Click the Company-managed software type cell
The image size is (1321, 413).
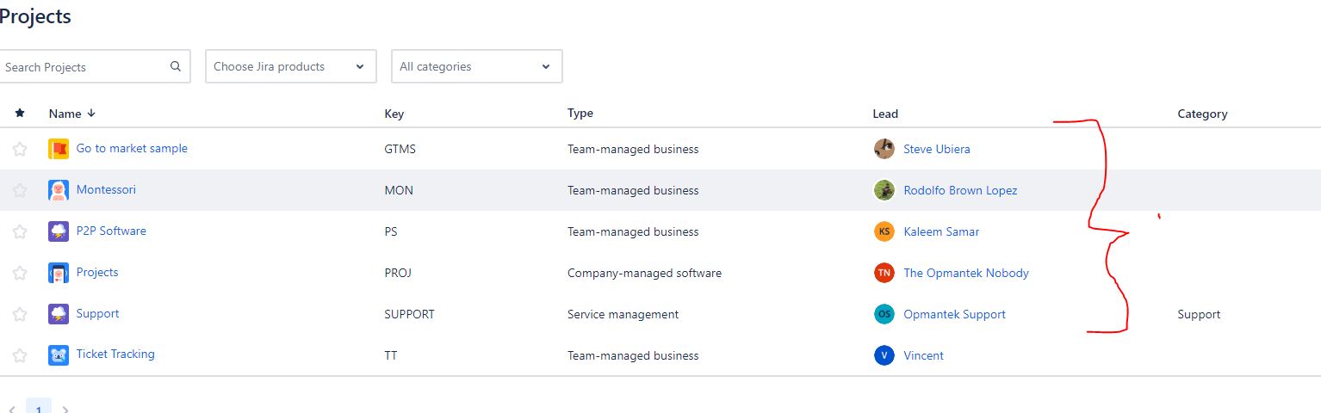644,273
